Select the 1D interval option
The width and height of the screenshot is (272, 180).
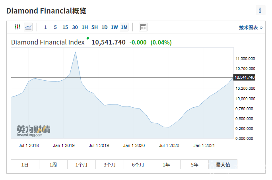[x=105, y=27]
